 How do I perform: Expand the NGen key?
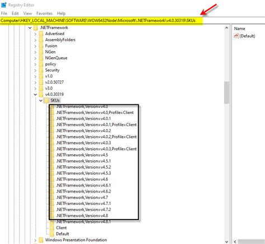[35, 52]
